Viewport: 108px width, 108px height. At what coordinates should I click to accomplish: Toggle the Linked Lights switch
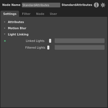pyautogui.click(x=49, y=41)
